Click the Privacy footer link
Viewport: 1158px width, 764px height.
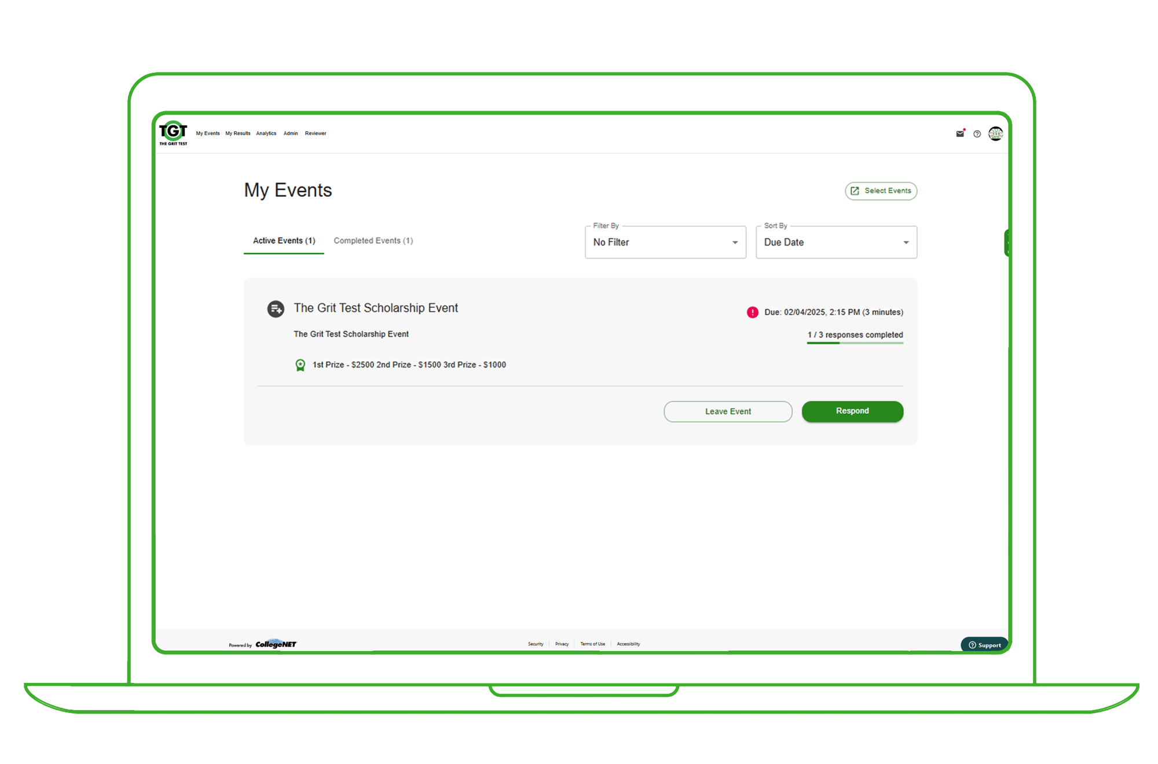coord(559,644)
